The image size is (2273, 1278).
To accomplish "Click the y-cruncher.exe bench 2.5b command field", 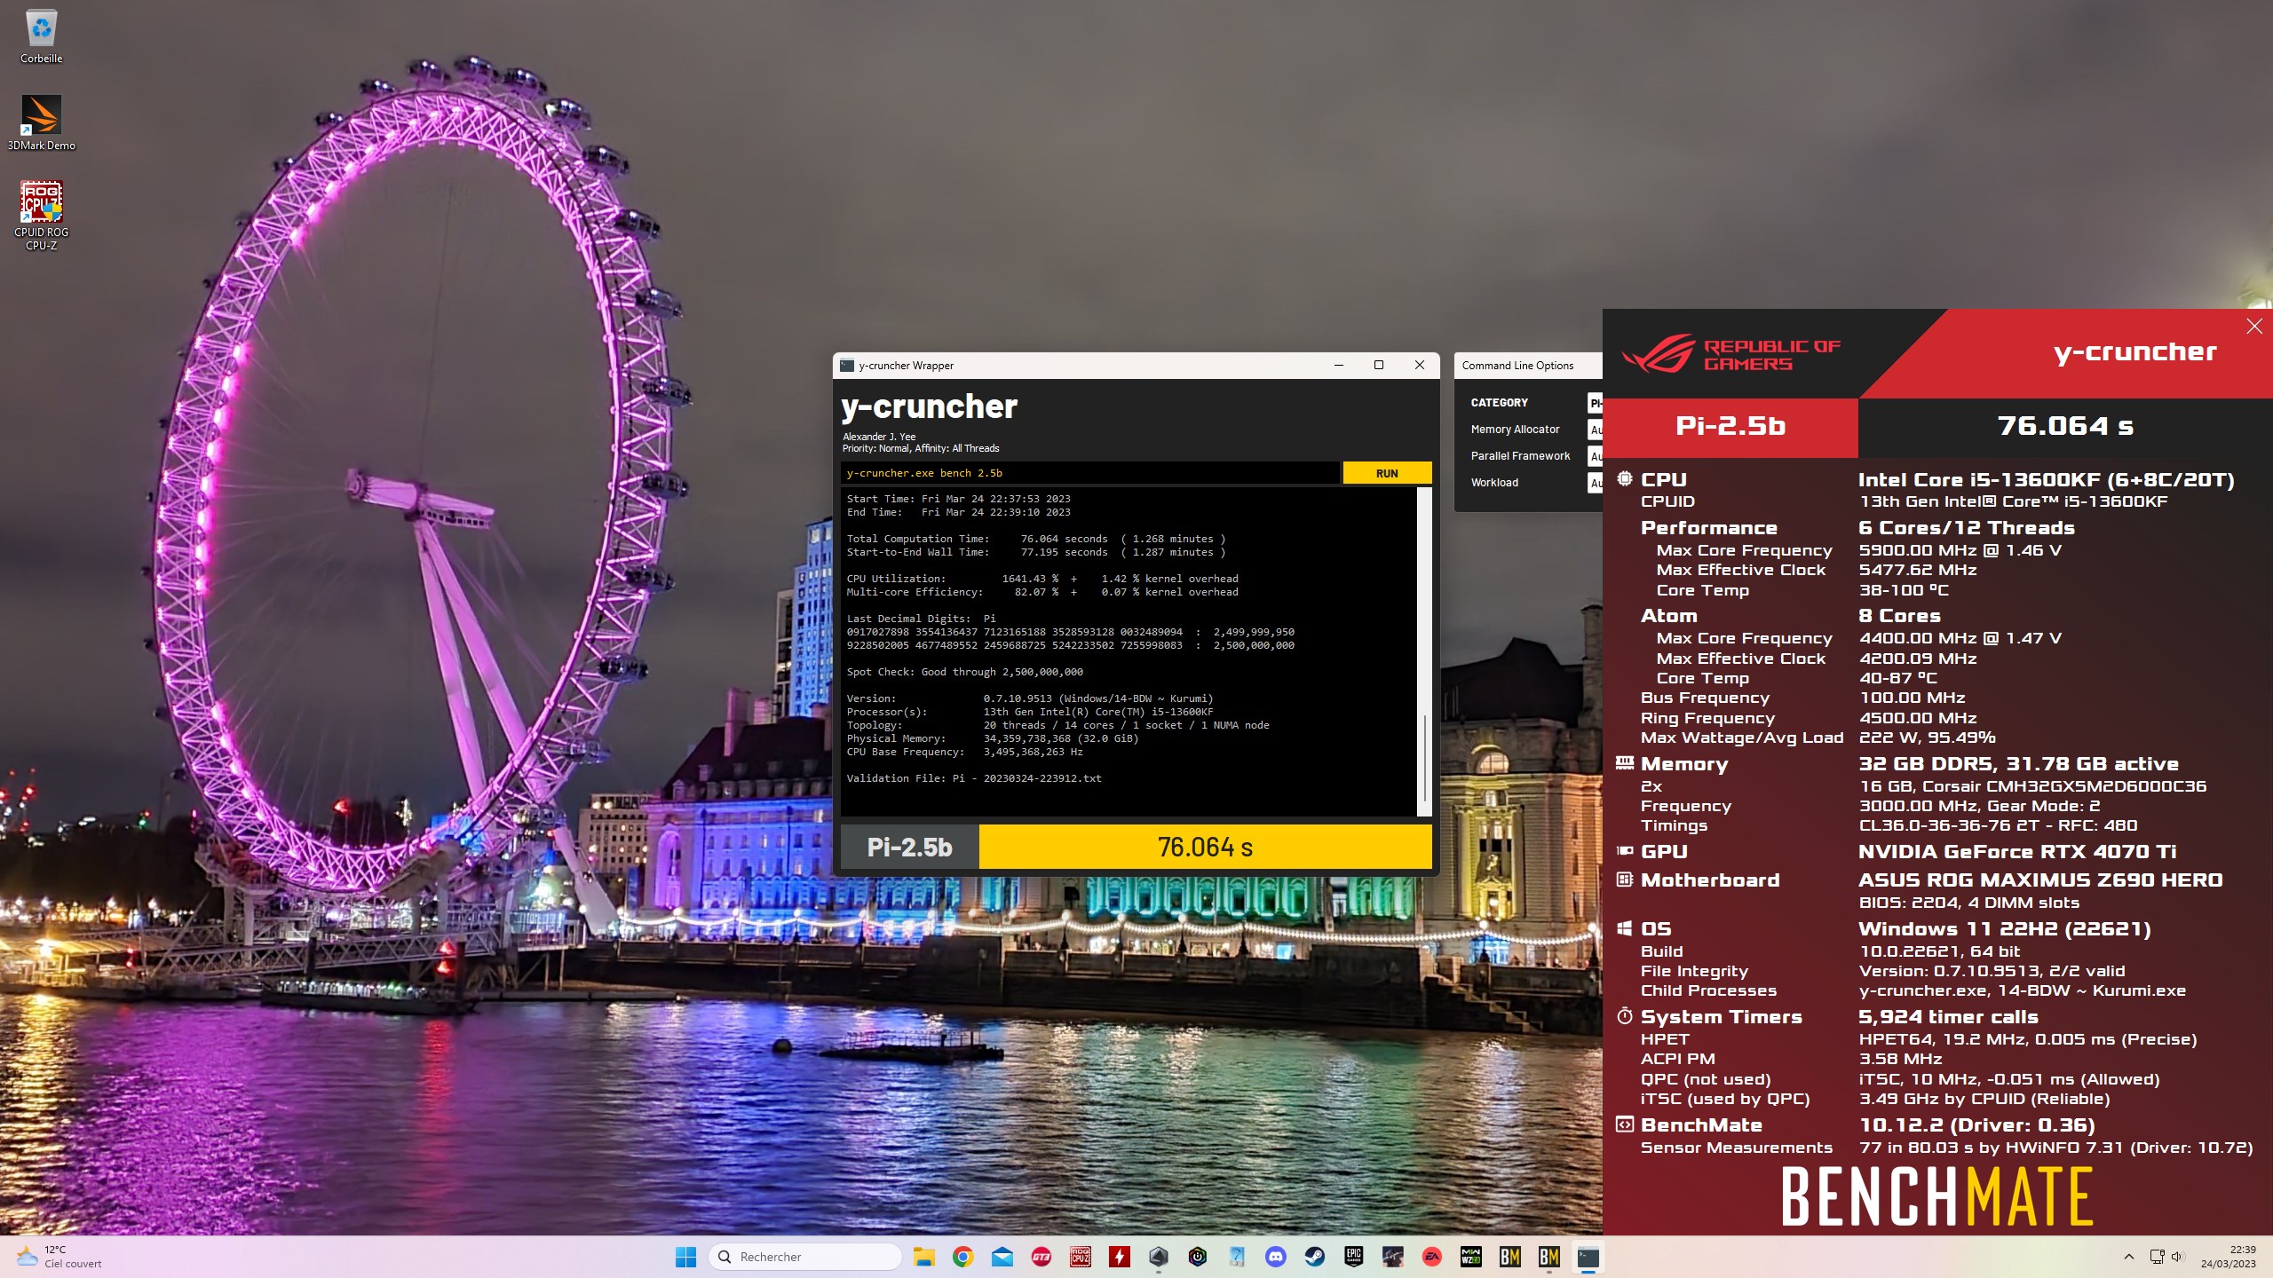I will [x=1090, y=473].
